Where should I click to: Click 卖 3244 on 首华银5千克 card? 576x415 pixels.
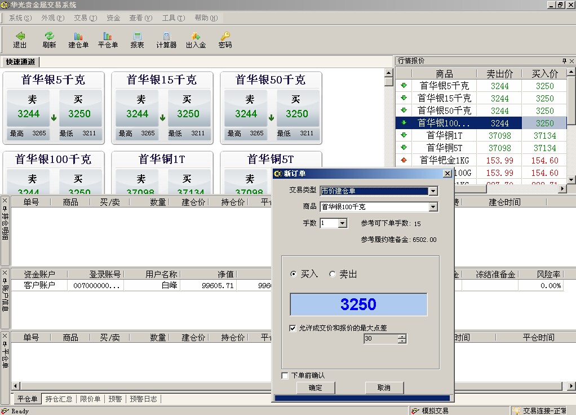point(28,108)
